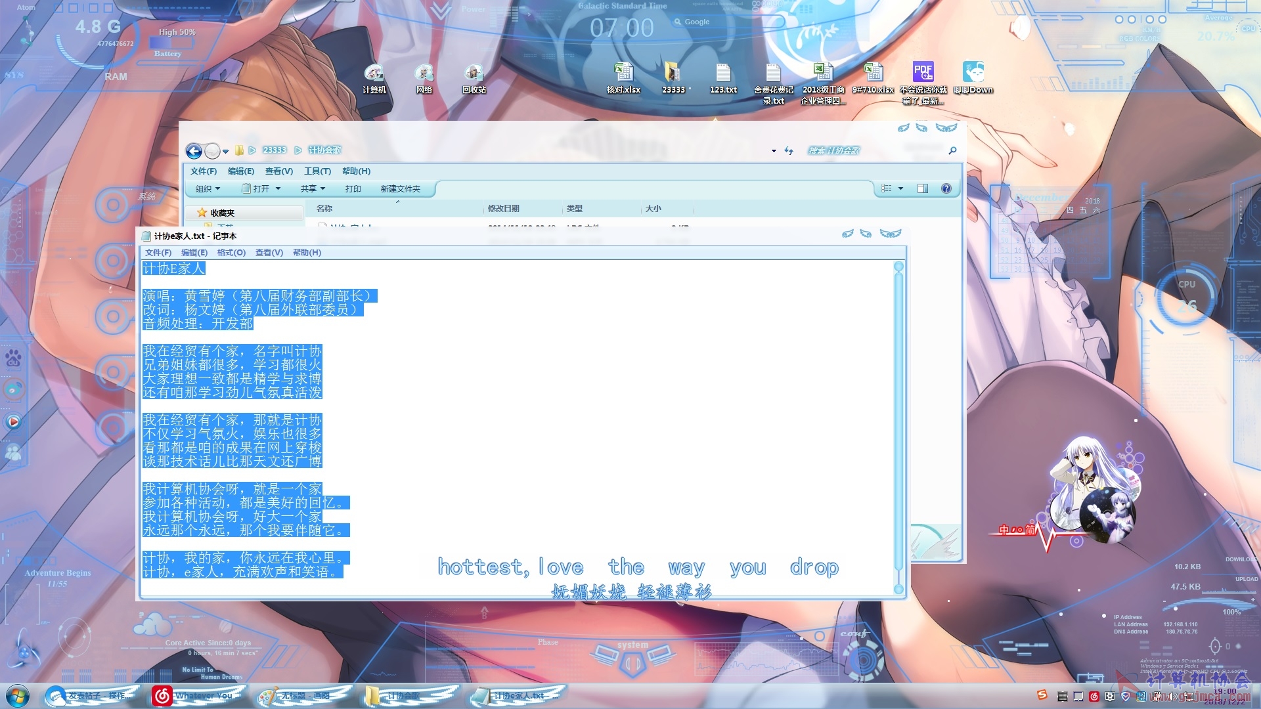Select the 123.txt desktop file
This screenshot has height=709, width=1261.
pyautogui.click(x=723, y=78)
